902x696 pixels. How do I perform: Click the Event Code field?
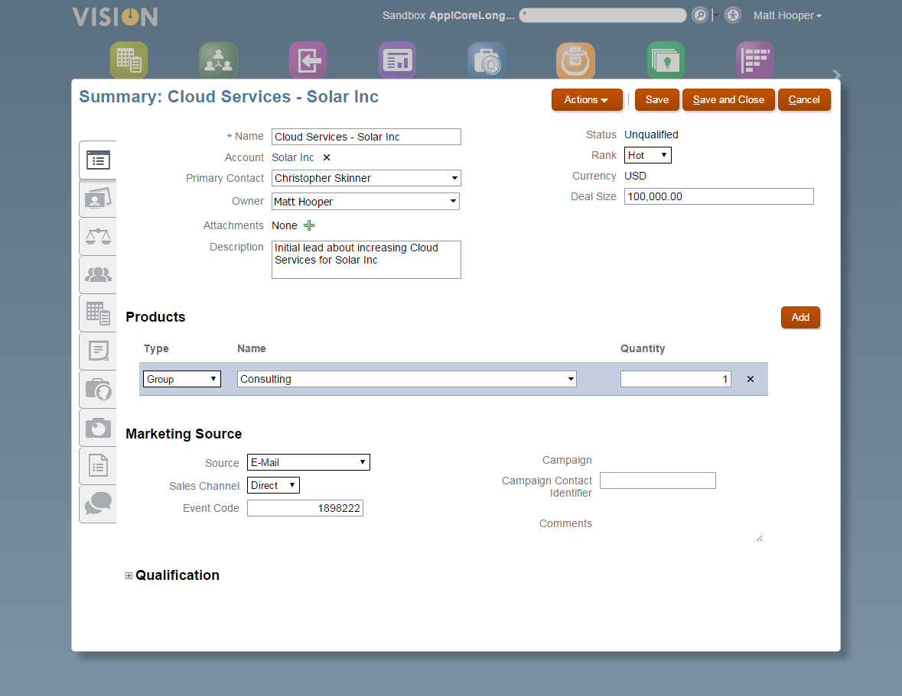305,508
